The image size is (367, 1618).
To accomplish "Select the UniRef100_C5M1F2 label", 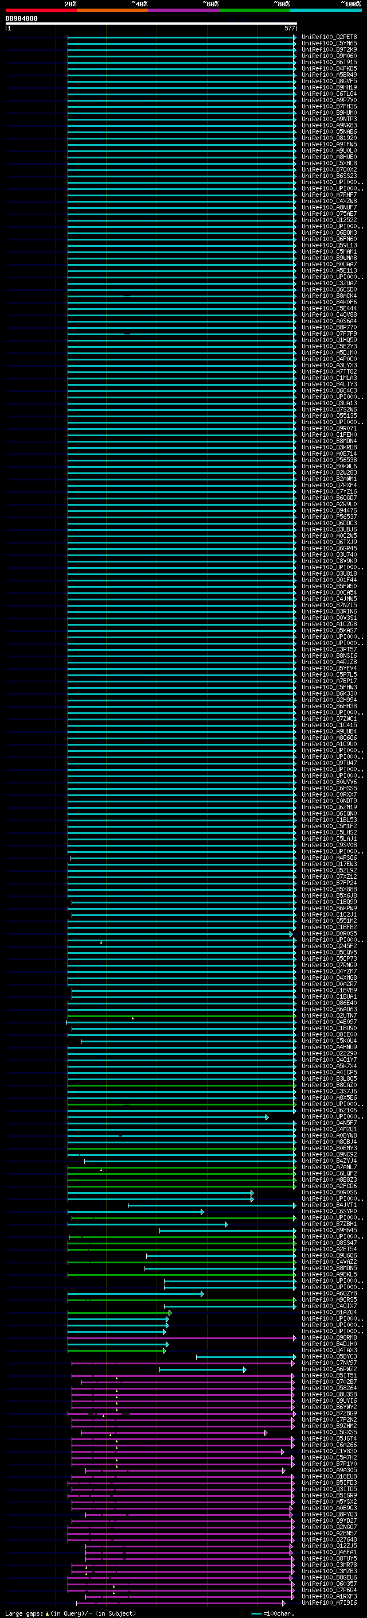I will pos(329,826).
